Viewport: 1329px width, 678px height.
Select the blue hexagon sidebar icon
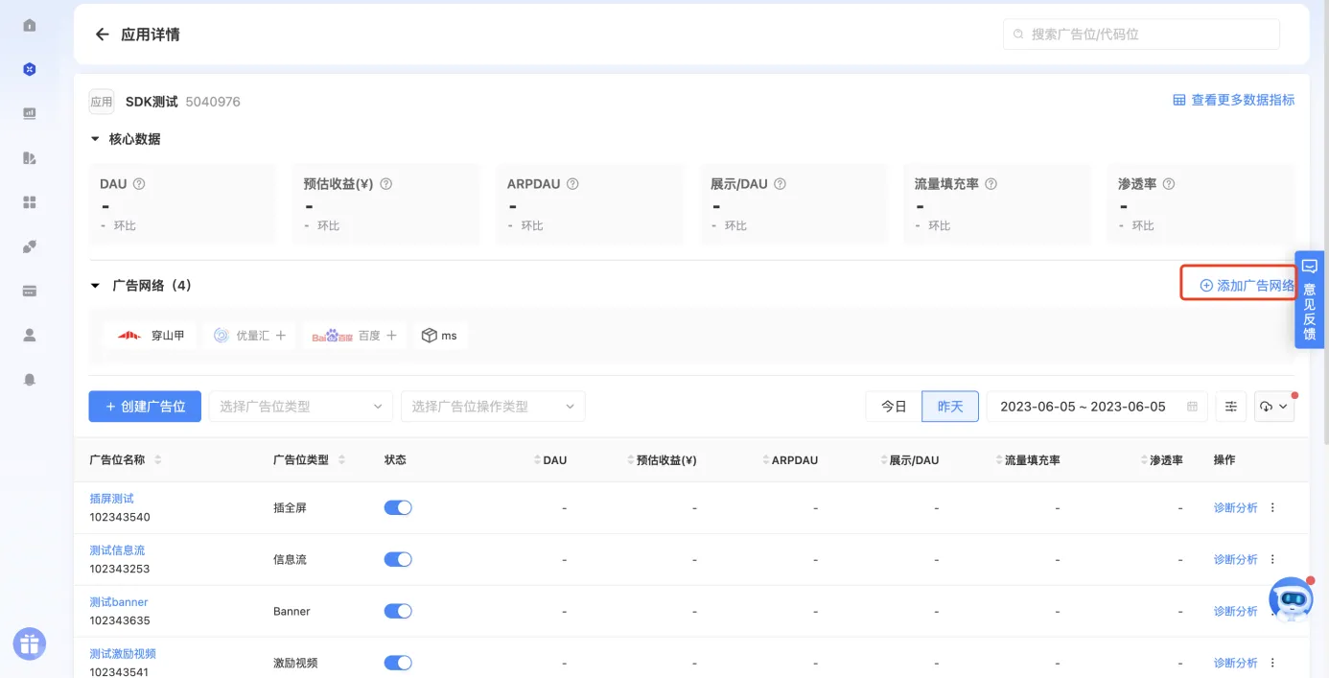[x=30, y=69]
